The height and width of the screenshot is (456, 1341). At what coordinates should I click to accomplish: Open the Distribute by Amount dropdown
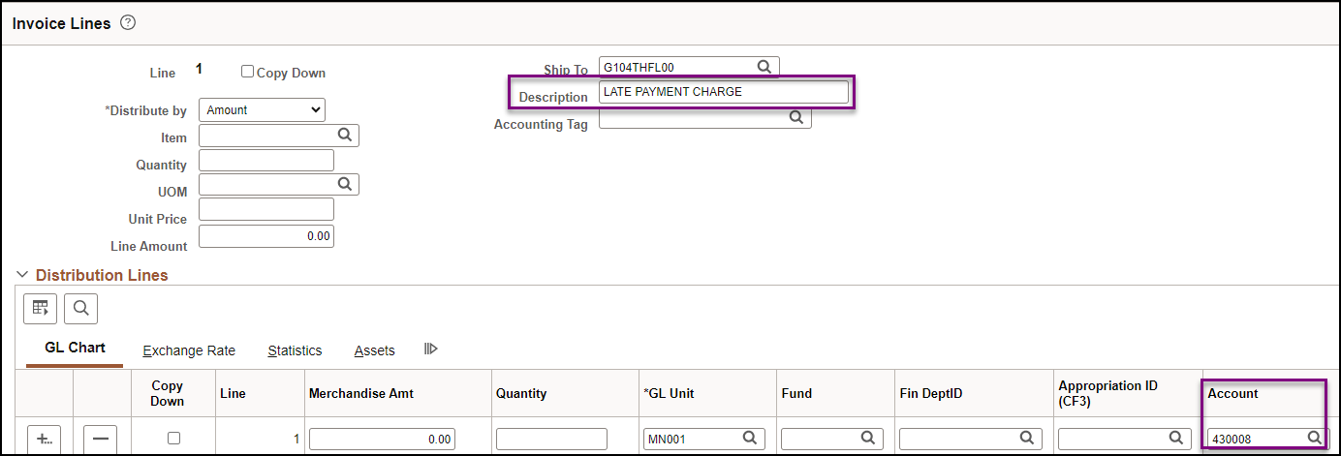click(x=262, y=109)
